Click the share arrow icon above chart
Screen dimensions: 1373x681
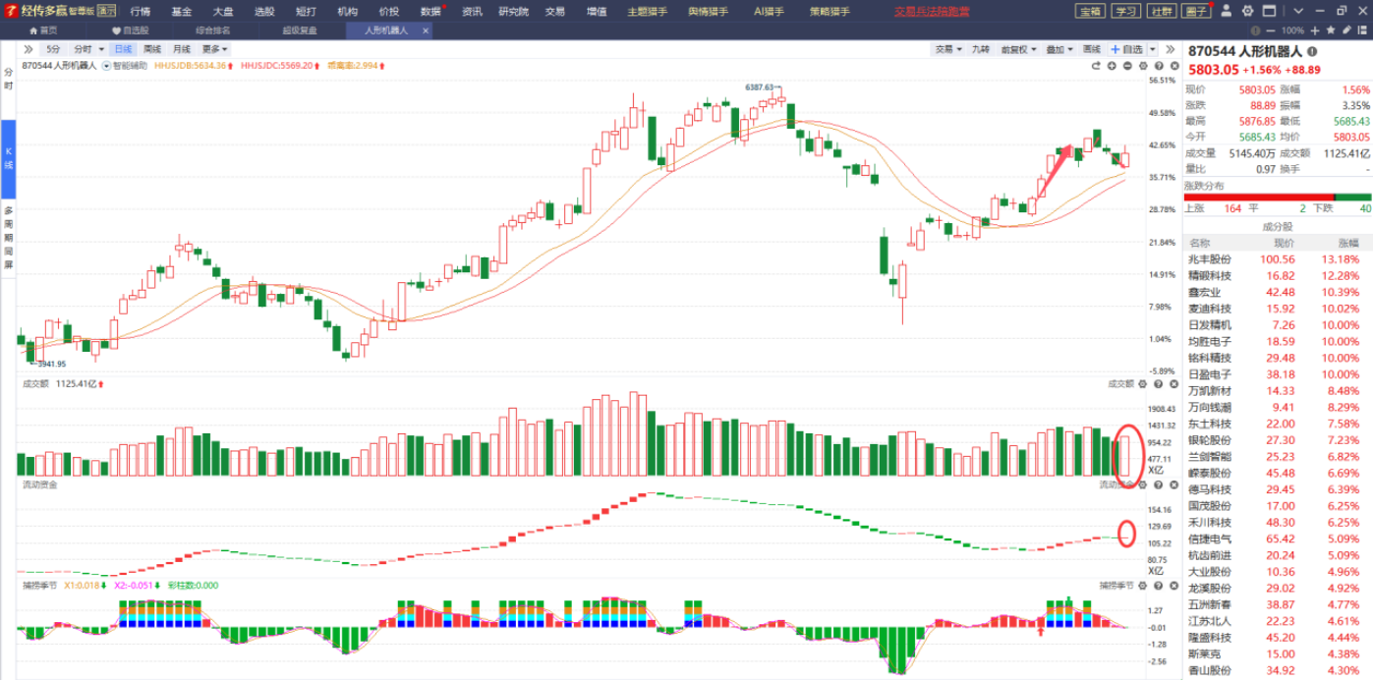coord(1096,66)
